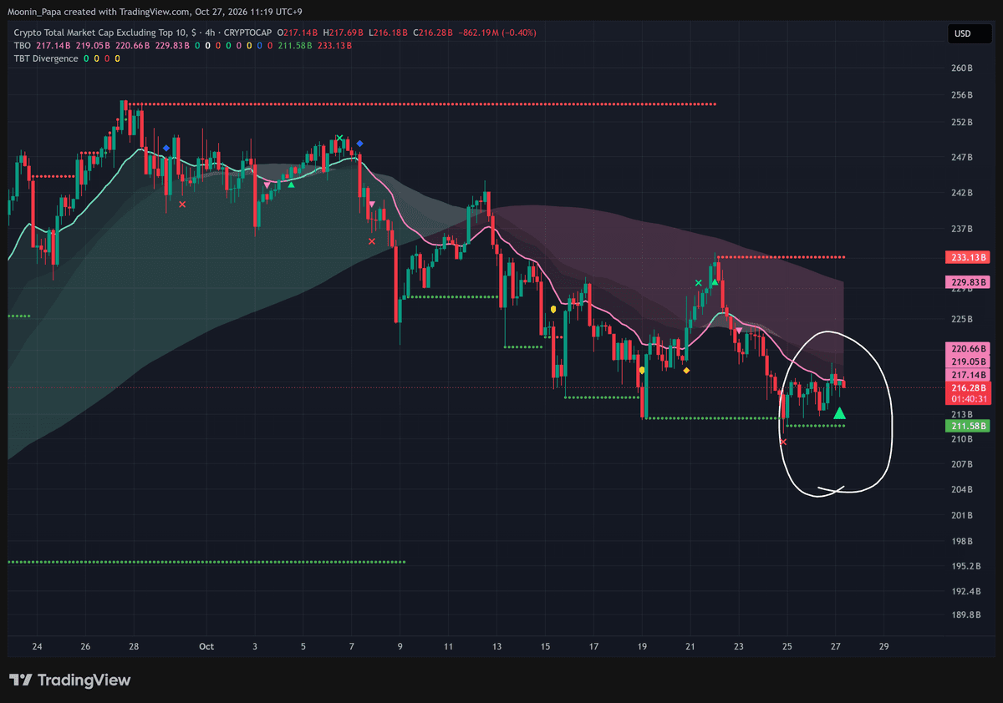Select the blue diamond marker right of the 28th
1003x703 pixels.
(166, 149)
